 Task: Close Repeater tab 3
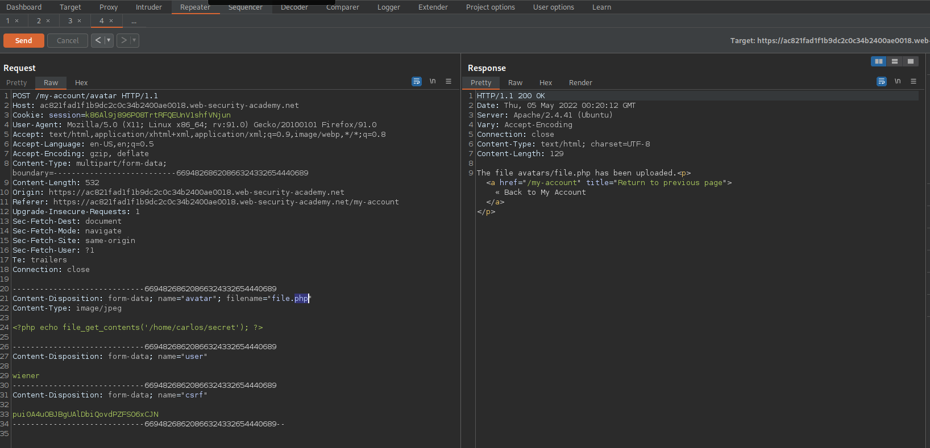(x=80, y=21)
